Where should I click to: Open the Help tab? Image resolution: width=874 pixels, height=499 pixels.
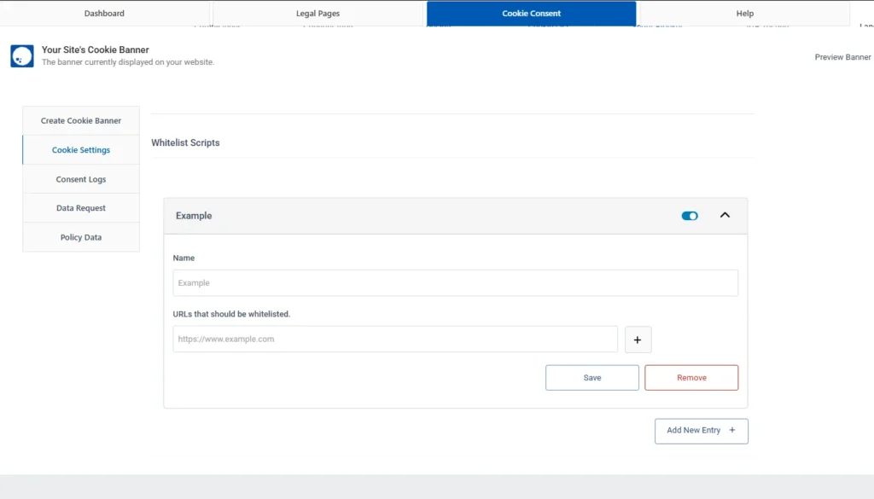(744, 14)
